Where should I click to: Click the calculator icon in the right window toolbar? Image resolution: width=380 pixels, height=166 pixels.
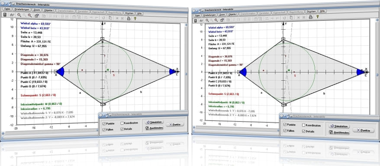(196, 21)
